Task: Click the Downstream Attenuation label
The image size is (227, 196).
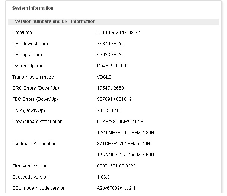Action: 37,122
